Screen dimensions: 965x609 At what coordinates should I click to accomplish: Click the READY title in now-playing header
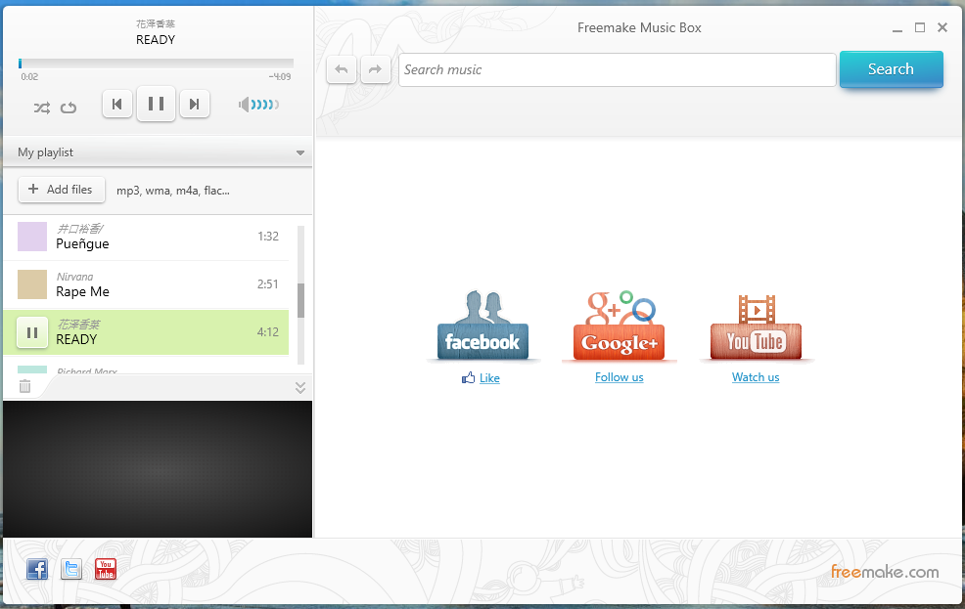click(156, 40)
